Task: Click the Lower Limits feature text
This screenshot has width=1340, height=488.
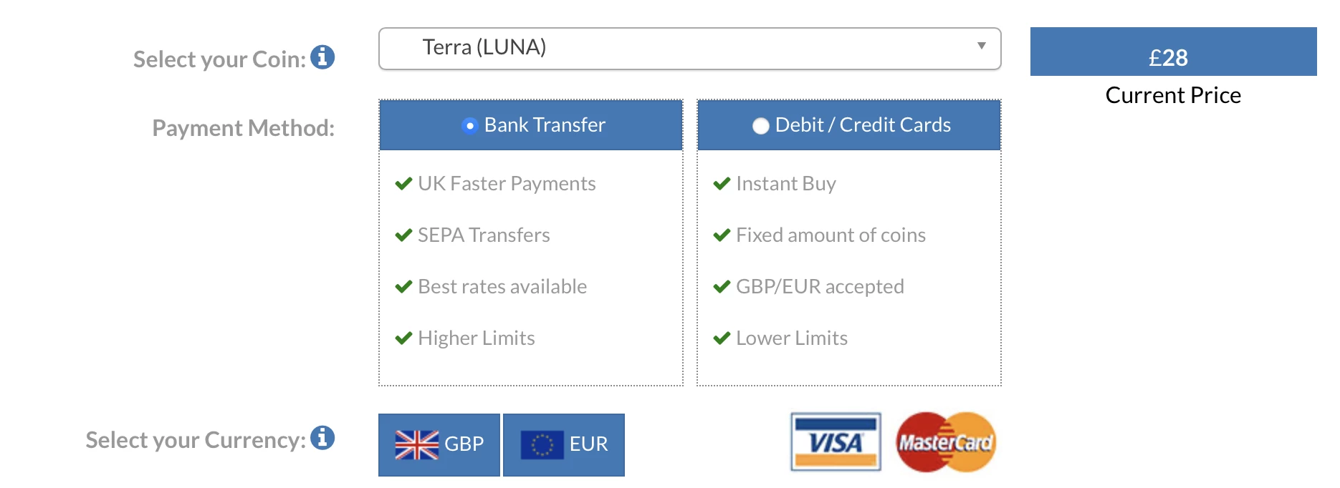Action: pyautogui.click(x=792, y=338)
